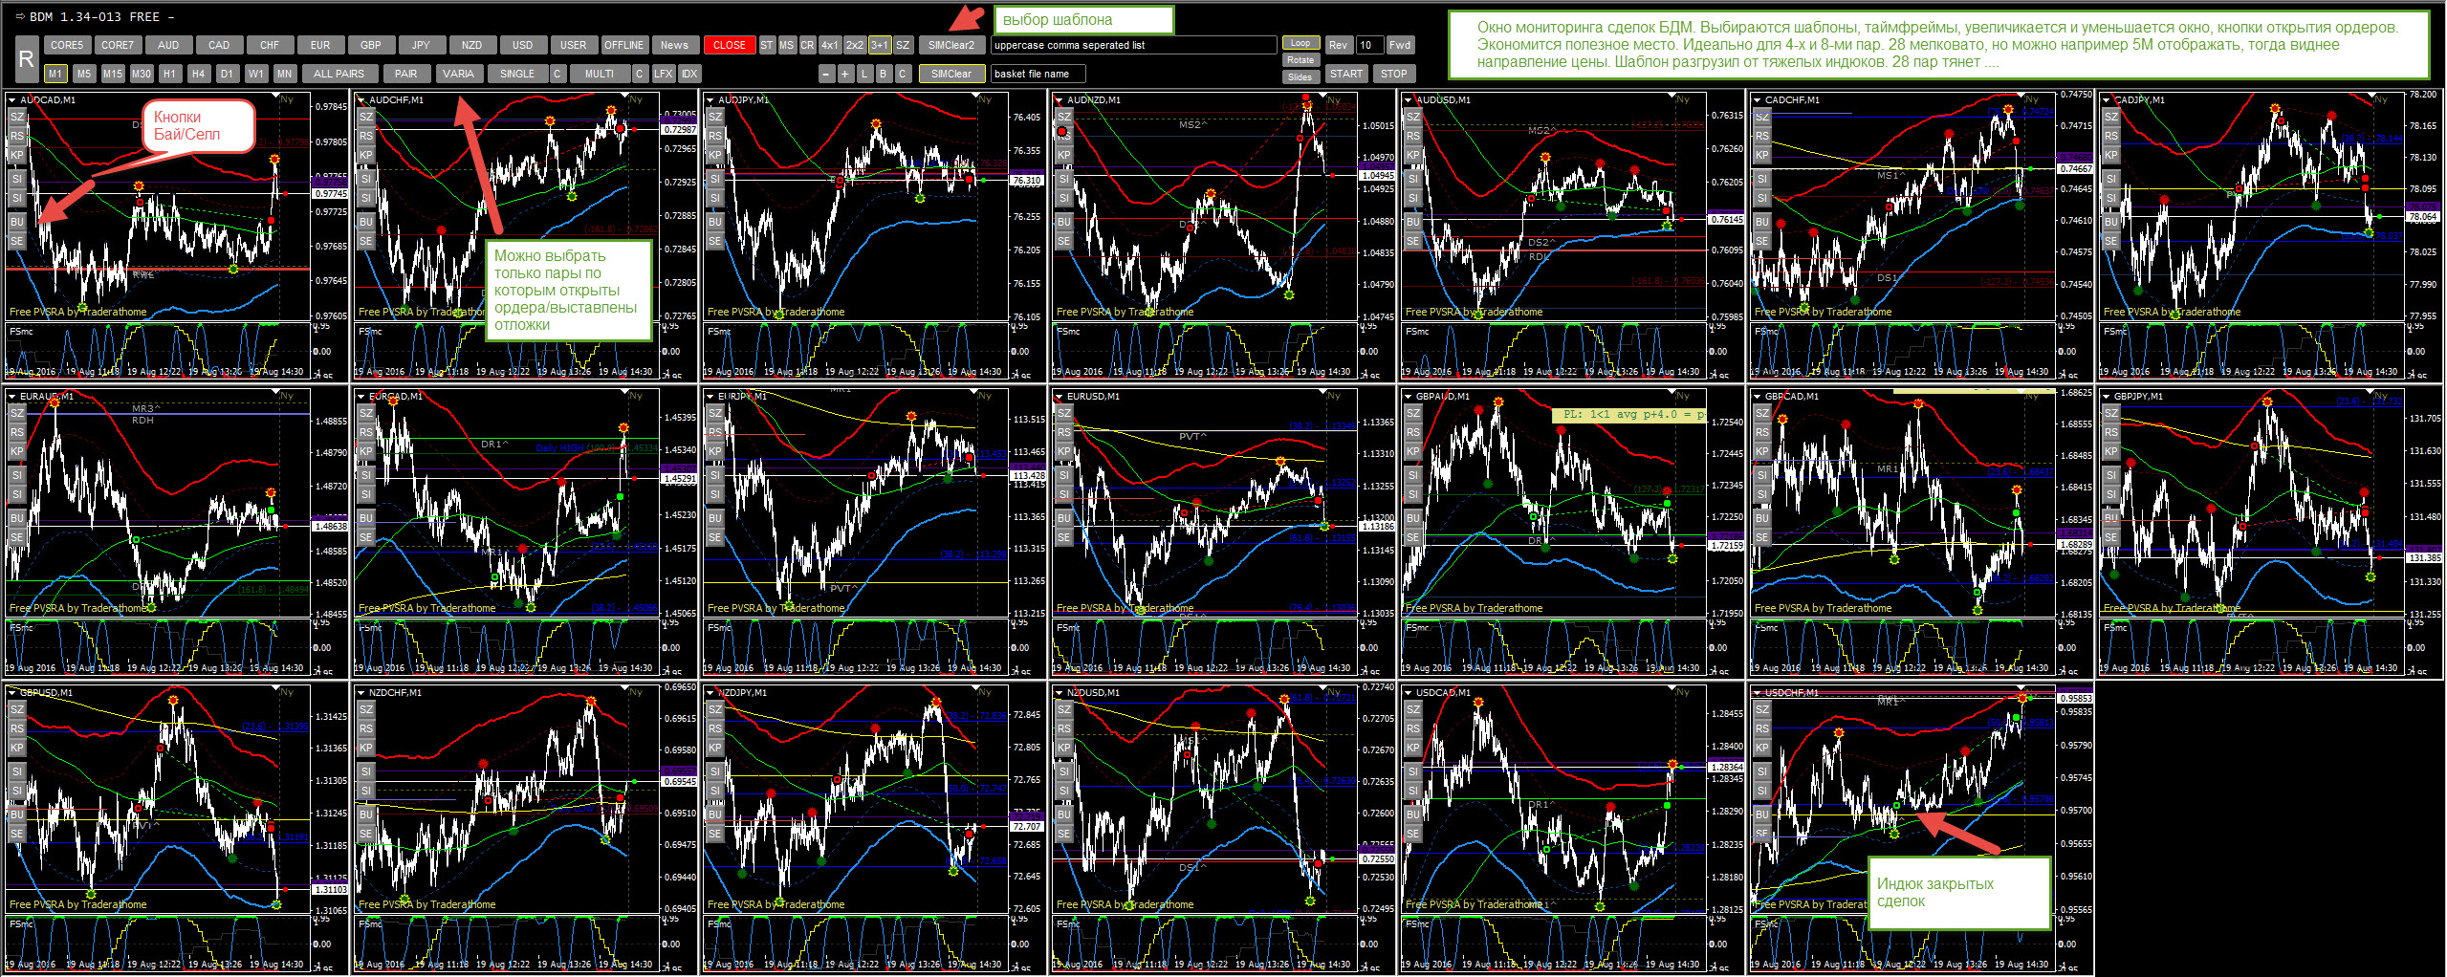2447x977 pixels.
Task: Open AUDJPY,M1 chart title dropdown arrow
Action: click(x=710, y=99)
